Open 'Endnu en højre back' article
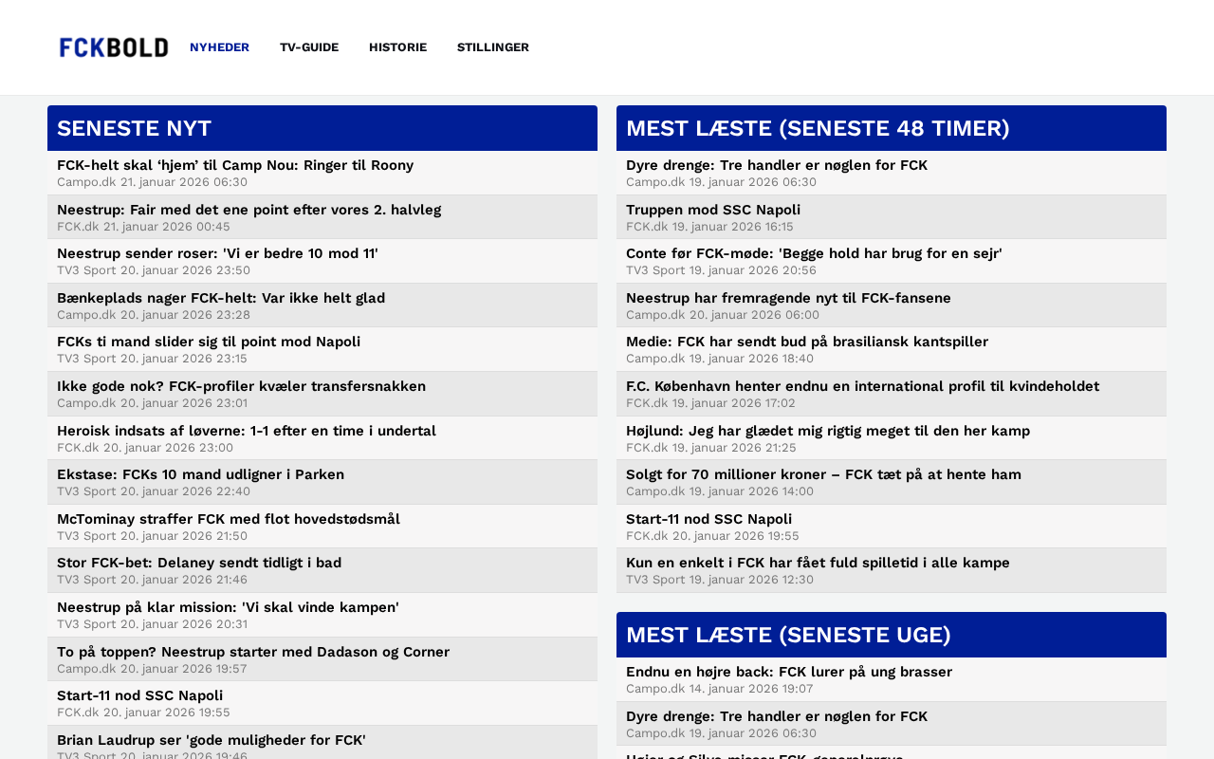This screenshot has height=759, width=1214. tap(789, 672)
